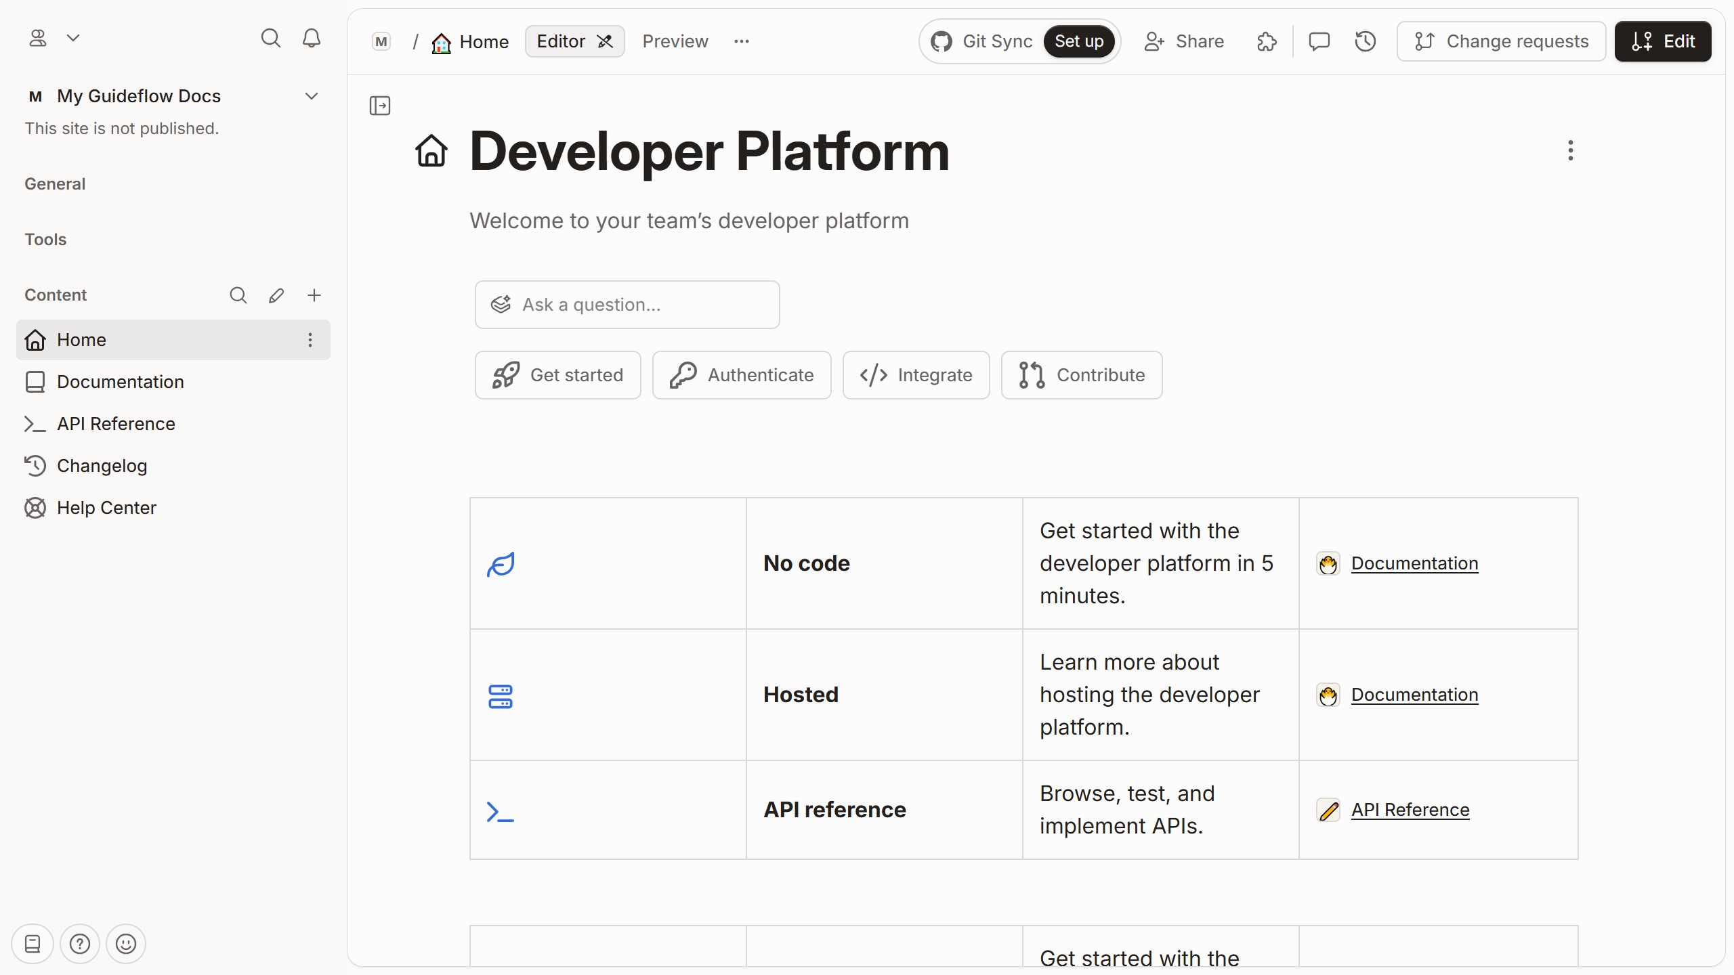The height and width of the screenshot is (975, 1734).
Task: Click the welcome description text
Action: coord(689,221)
